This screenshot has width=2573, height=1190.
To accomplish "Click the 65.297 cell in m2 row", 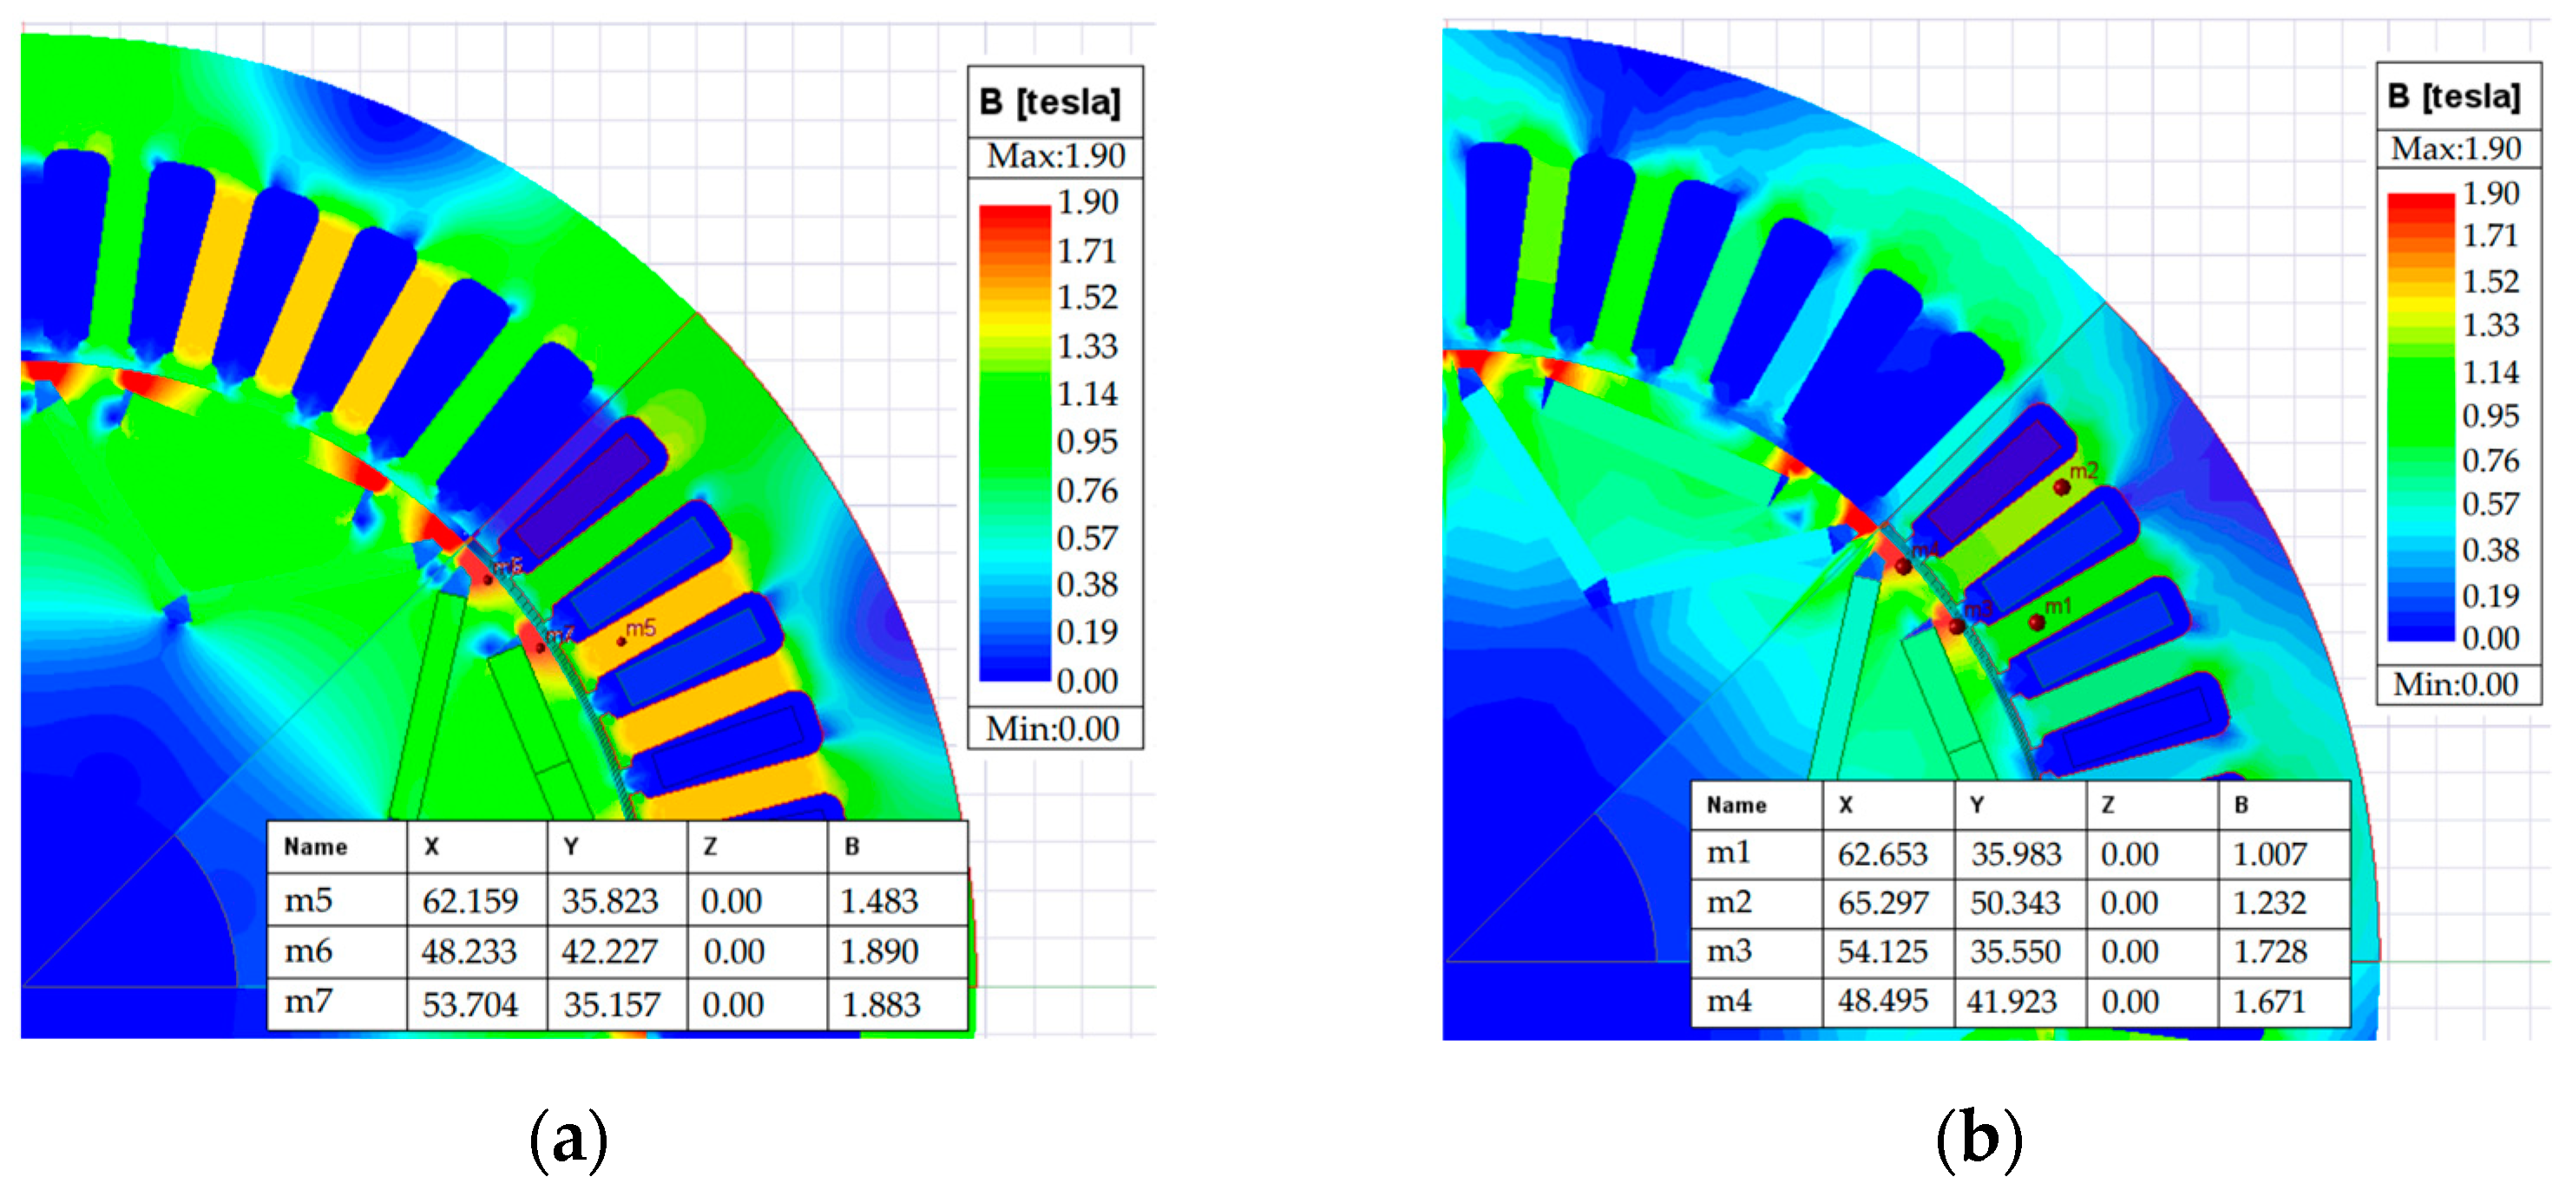I will [1882, 903].
